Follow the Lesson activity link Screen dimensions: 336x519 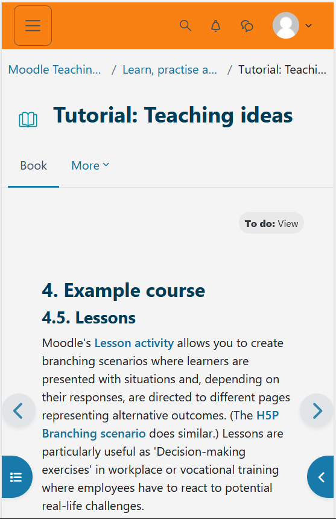134,343
